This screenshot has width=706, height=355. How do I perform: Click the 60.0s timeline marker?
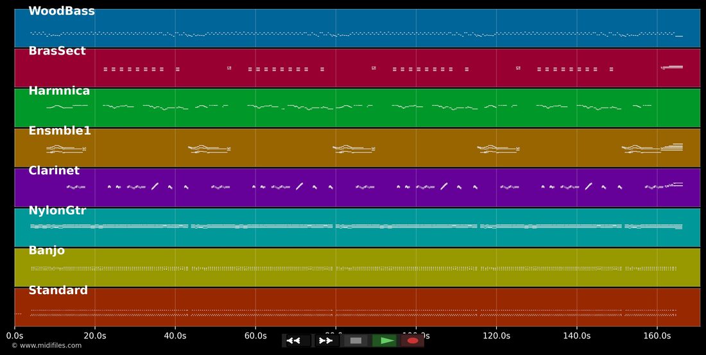[x=255, y=336]
